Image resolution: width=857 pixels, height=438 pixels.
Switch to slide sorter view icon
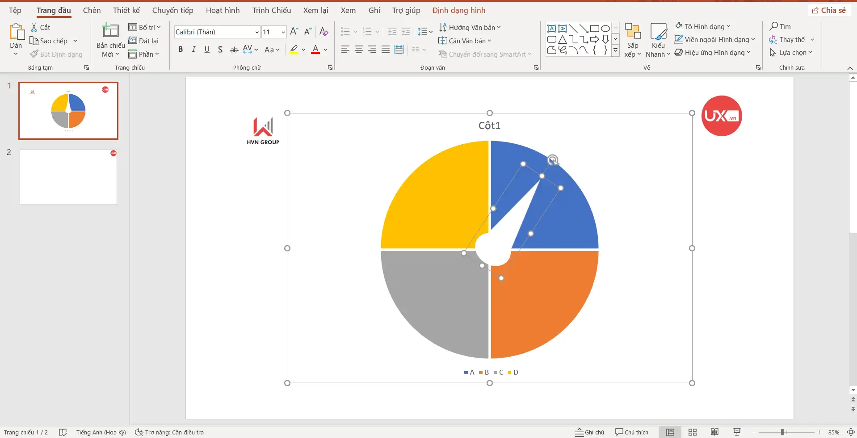pyautogui.click(x=693, y=432)
